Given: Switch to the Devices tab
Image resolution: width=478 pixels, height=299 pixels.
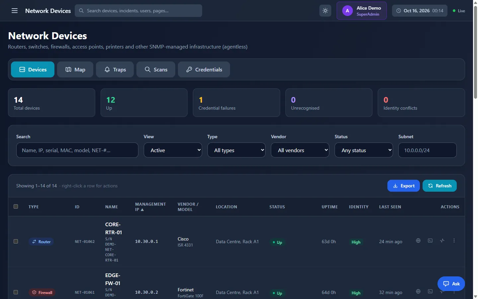Looking at the screenshot, I should coord(33,69).
